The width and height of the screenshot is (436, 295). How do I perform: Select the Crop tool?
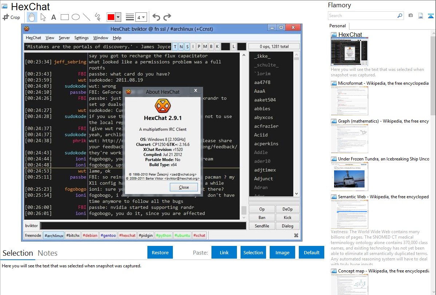[11, 17]
